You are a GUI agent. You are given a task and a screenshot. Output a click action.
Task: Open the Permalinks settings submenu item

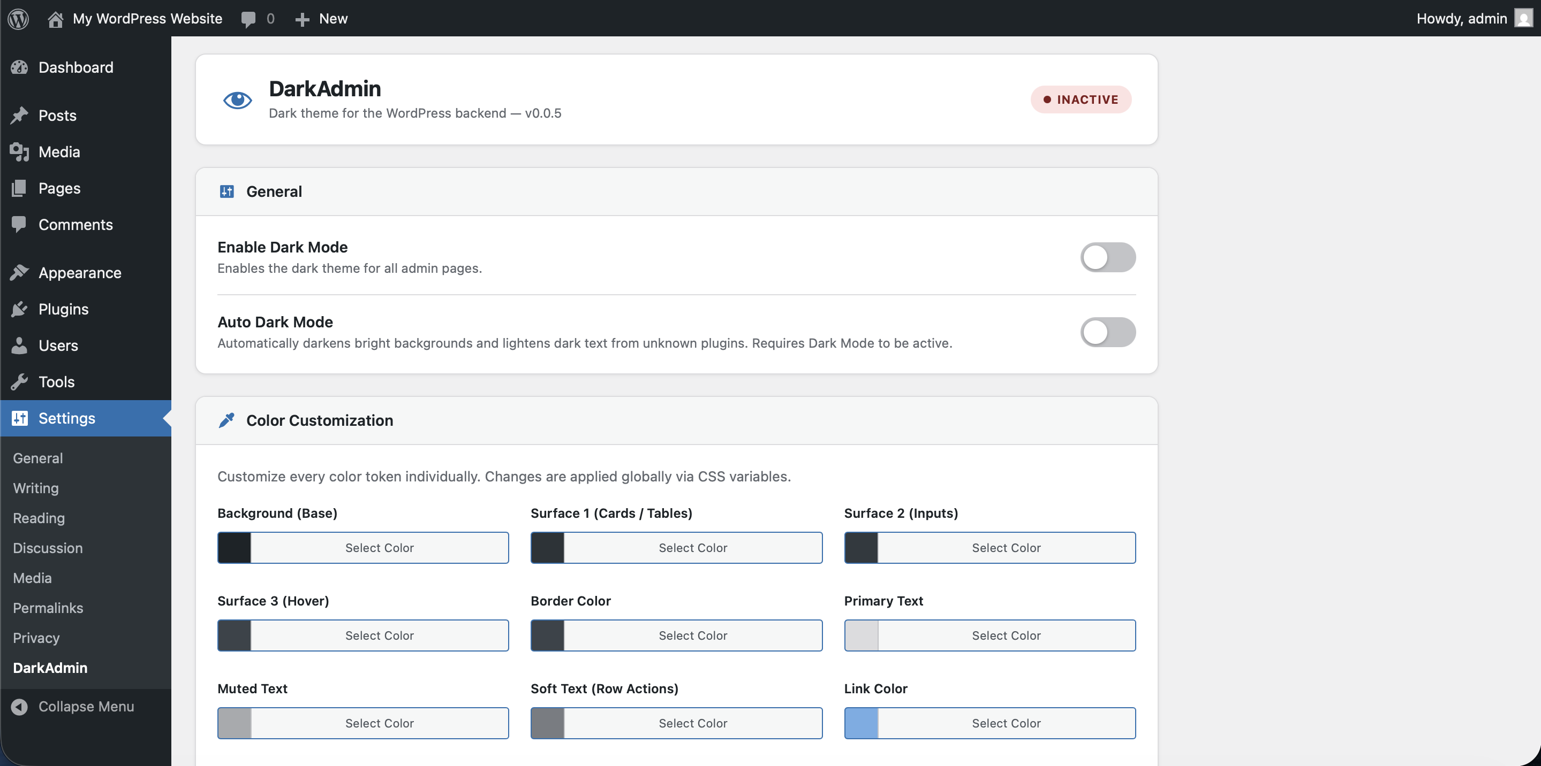[x=48, y=608]
